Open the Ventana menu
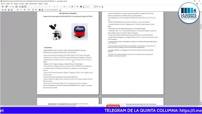The image size is (202, 114). pyautogui.click(x=40, y=4)
